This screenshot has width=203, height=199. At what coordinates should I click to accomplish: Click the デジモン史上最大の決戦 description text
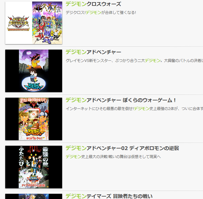pyautogui.click(x=113, y=157)
